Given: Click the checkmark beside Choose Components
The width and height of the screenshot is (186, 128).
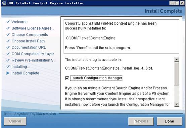Looking at the screenshot, I should point(8,34).
